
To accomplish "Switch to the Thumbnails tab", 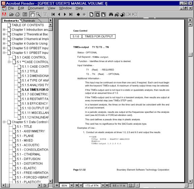I will coord(29,21).
